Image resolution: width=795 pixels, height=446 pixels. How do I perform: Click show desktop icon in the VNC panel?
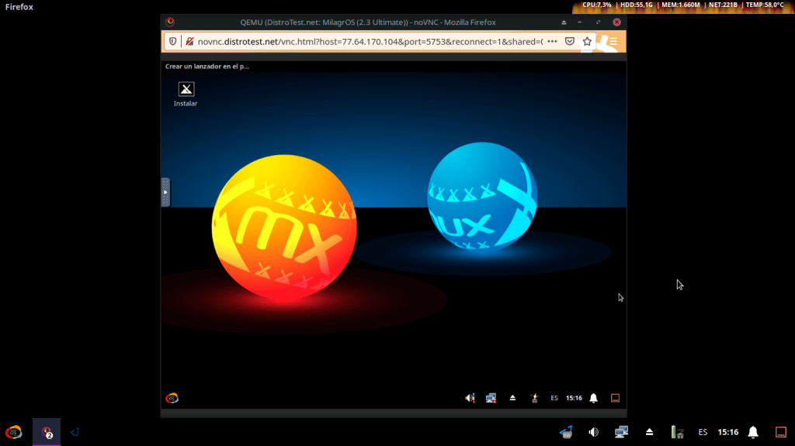[615, 398]
